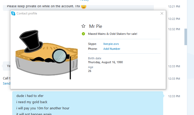The image size is (194, 115).
Task: Click the partially visible Send link
Action: coord(6,84)
